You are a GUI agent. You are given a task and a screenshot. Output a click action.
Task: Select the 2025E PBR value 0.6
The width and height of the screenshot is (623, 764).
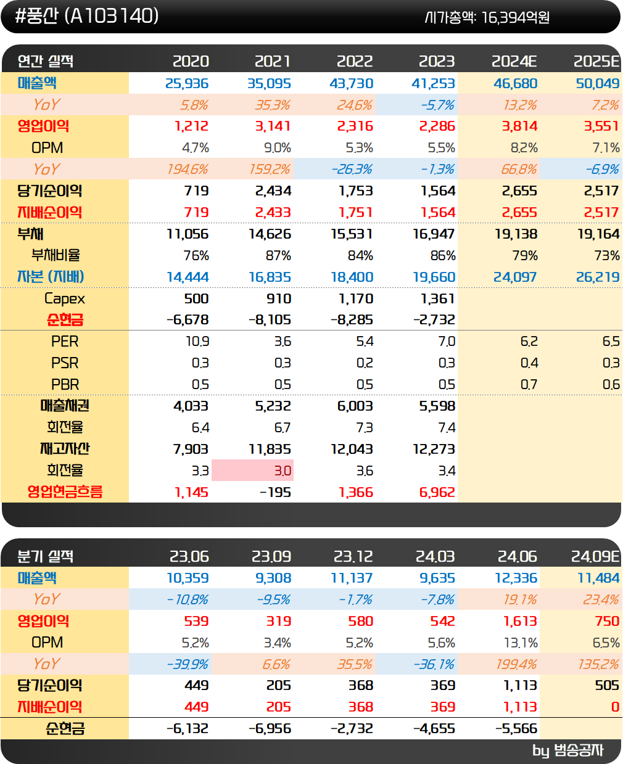pyautogui.click(x=611, y=384)
